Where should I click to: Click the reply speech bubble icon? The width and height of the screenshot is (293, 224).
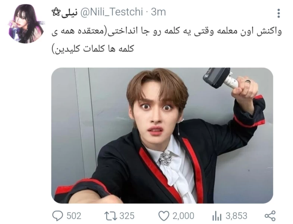pos(57,216)
